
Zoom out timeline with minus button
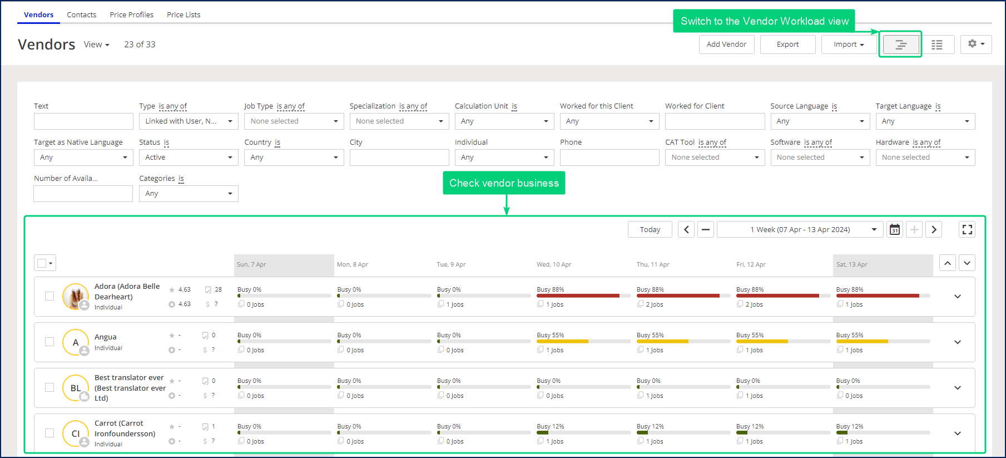(706, 229)
